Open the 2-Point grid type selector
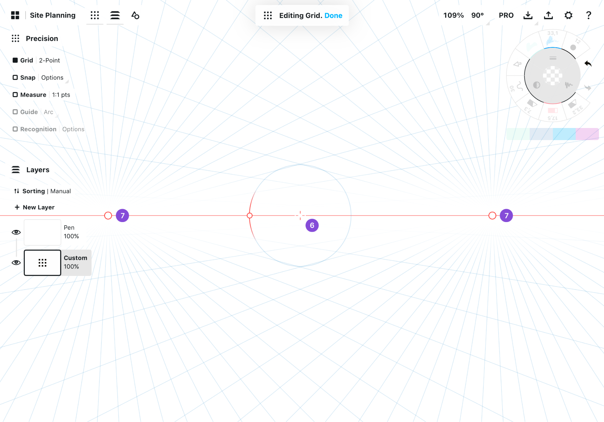The height and width of the screenshot is (422, 604). 49,60
